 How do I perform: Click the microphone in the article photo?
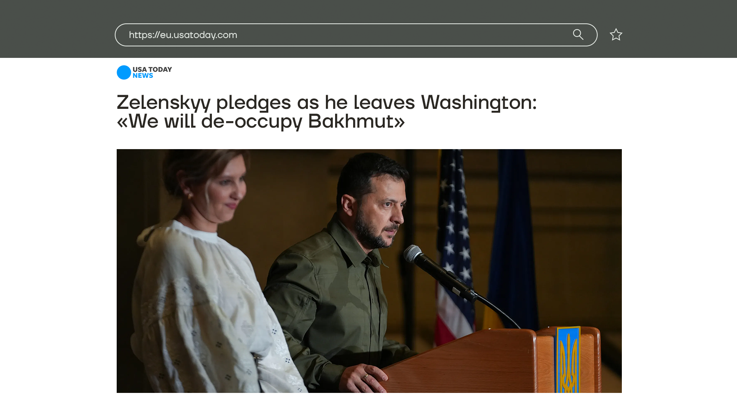tap(440, 273)
